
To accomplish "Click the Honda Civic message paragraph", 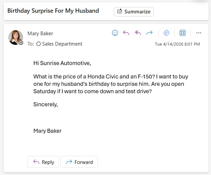I will 111,84.
